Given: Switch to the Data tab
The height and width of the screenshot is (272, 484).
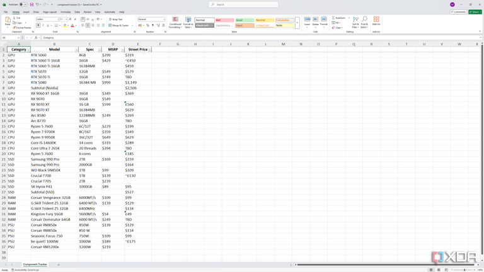Looking at the screenshot, I should click(77, 12).
